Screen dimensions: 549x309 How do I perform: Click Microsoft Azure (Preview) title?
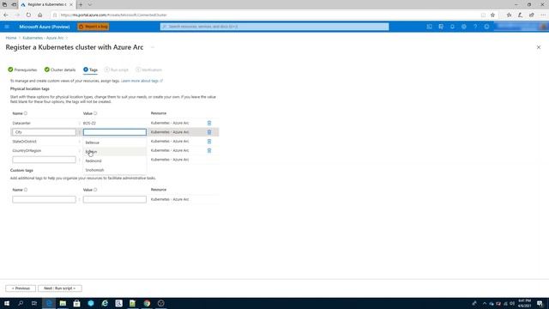45,27
